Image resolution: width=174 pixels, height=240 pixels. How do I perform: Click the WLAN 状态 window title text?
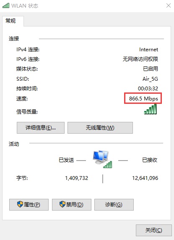point(25,6)
